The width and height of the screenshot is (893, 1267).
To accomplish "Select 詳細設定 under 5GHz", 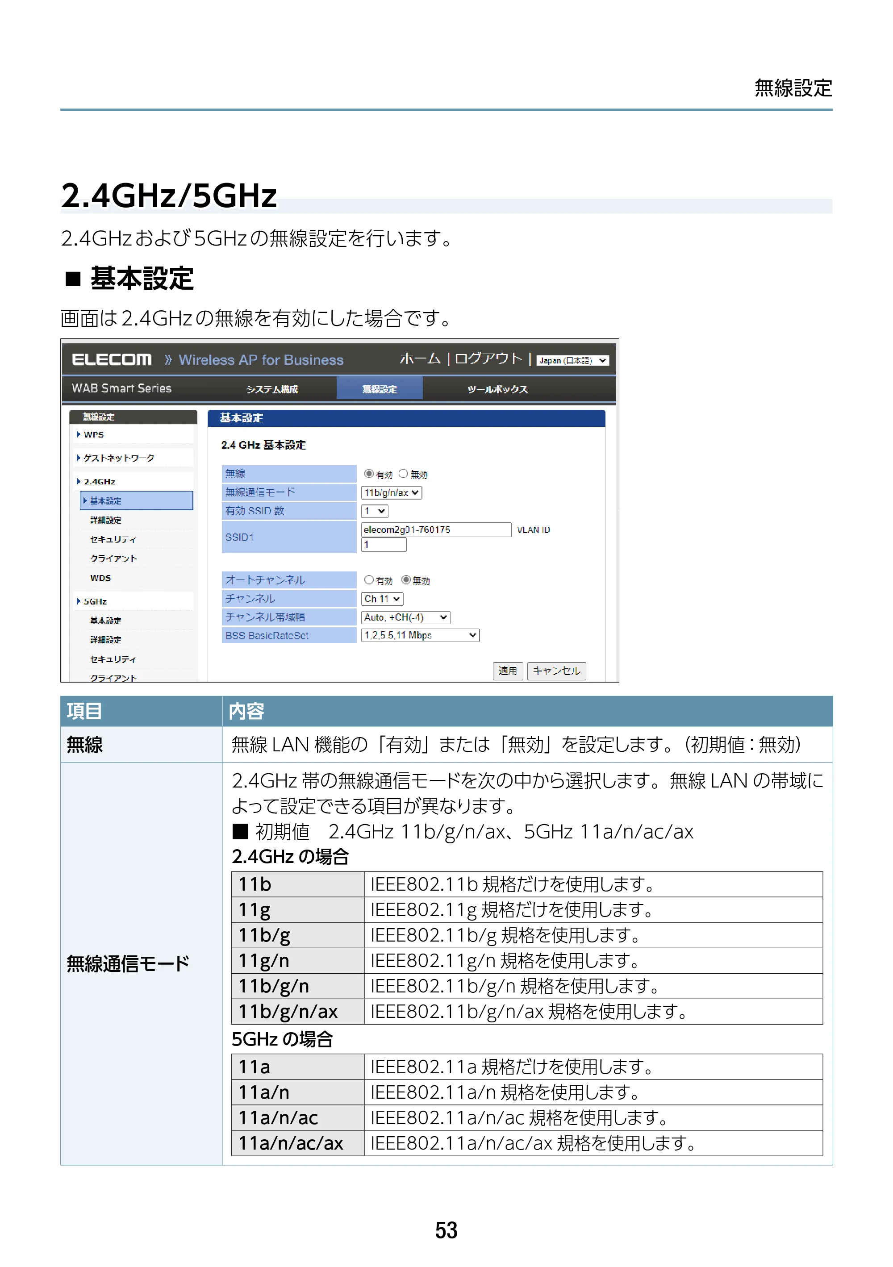I will pyautogui.click(x=105, y=640).
